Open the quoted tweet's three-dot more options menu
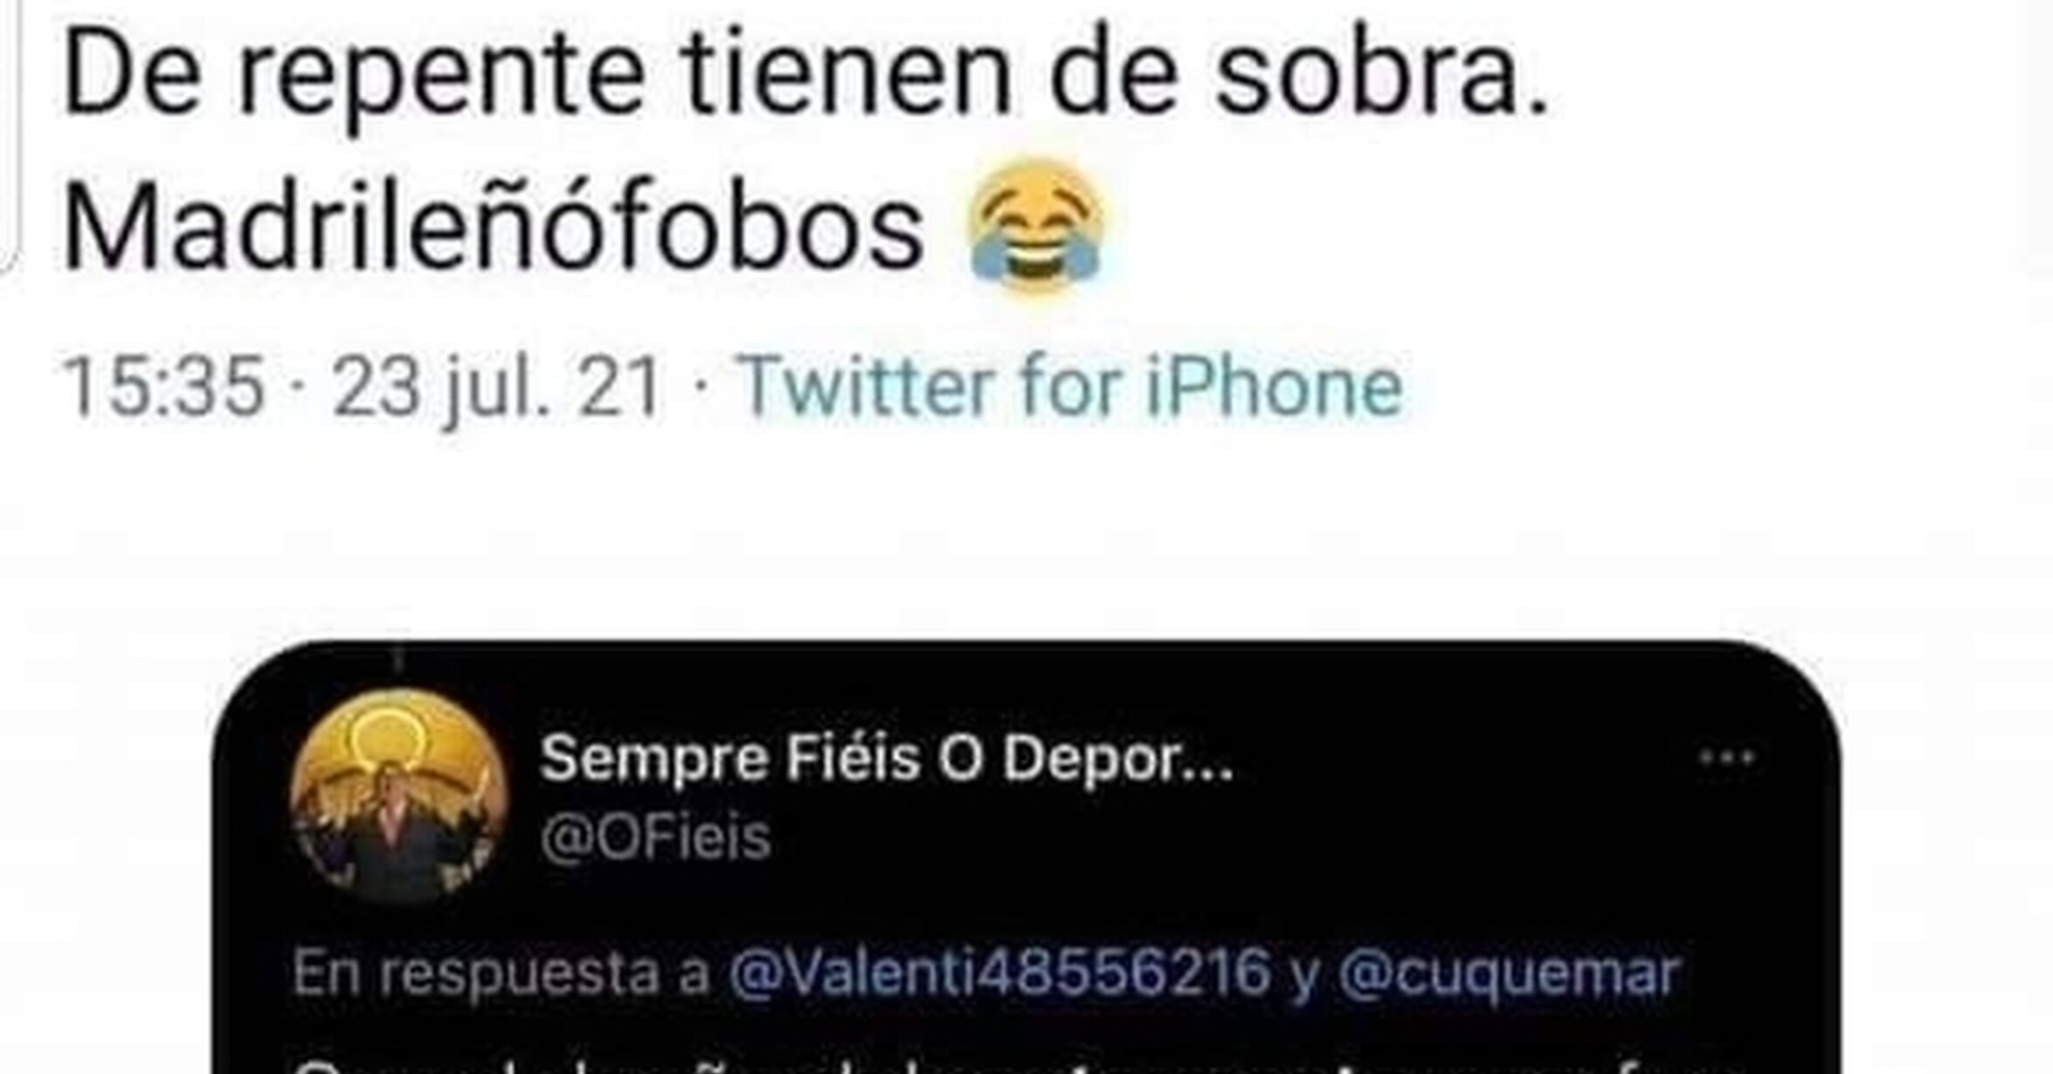 [1726, 758]
